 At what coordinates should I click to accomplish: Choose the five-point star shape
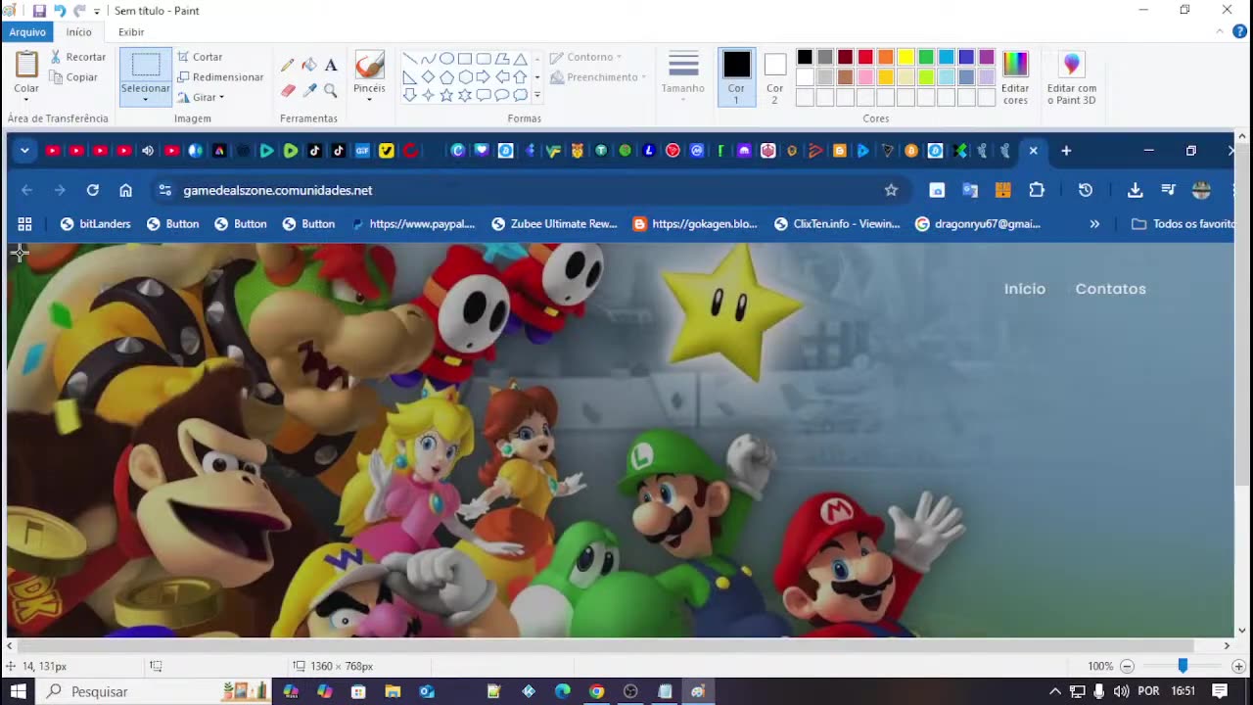pos(446,95)
